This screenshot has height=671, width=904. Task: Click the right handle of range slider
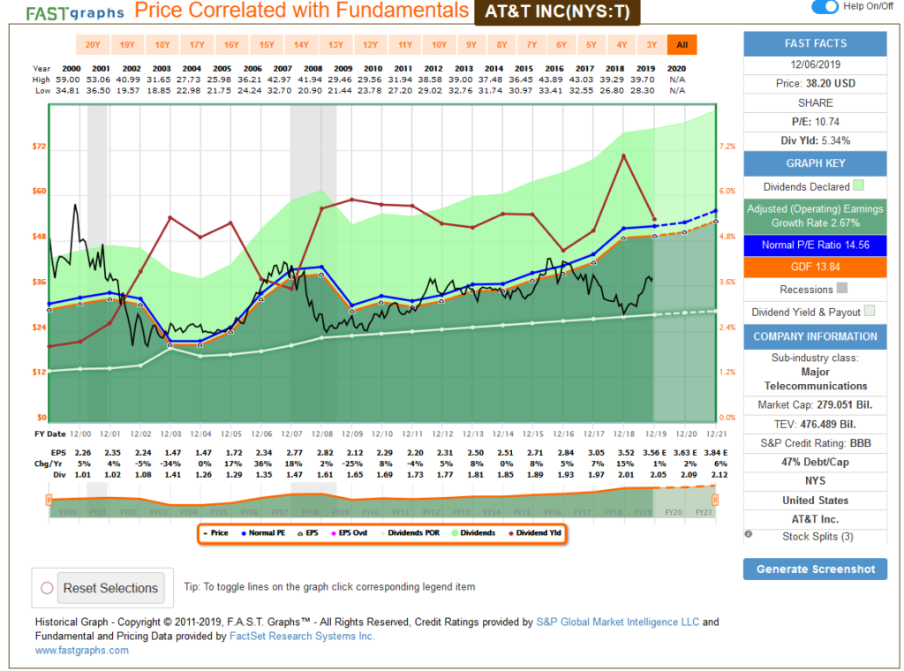point(715,500)
